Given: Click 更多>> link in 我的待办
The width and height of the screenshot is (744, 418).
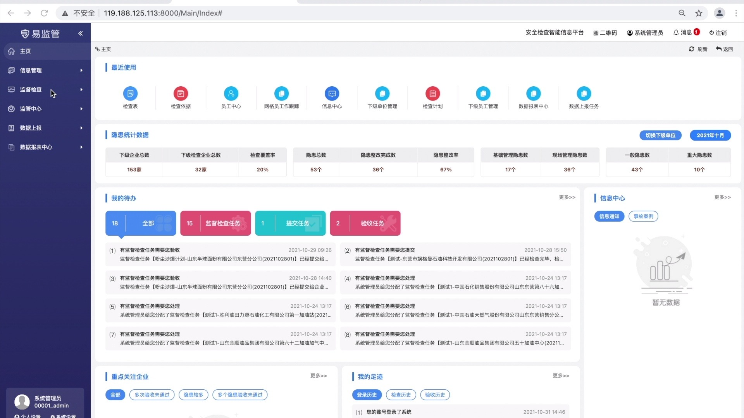Looking at the screenshot, I should tap(567, 197).
